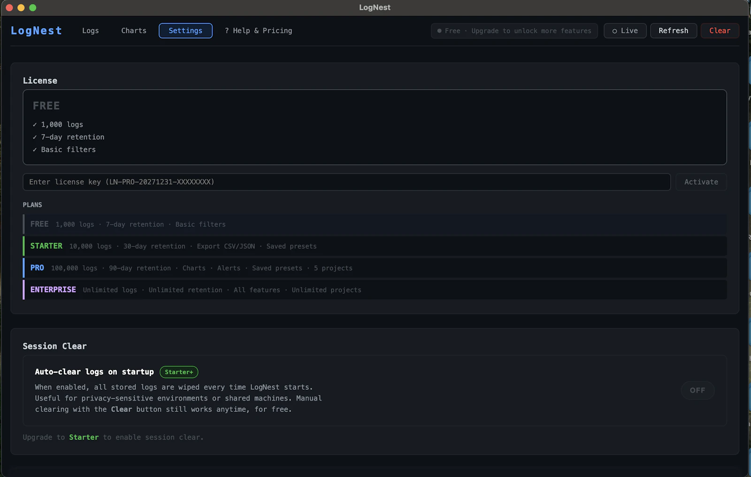The width and height of the screenshot is (751, 477).
Task: Click the Starter+ badge
Action: pyautogui.click(x=179, y=372)
